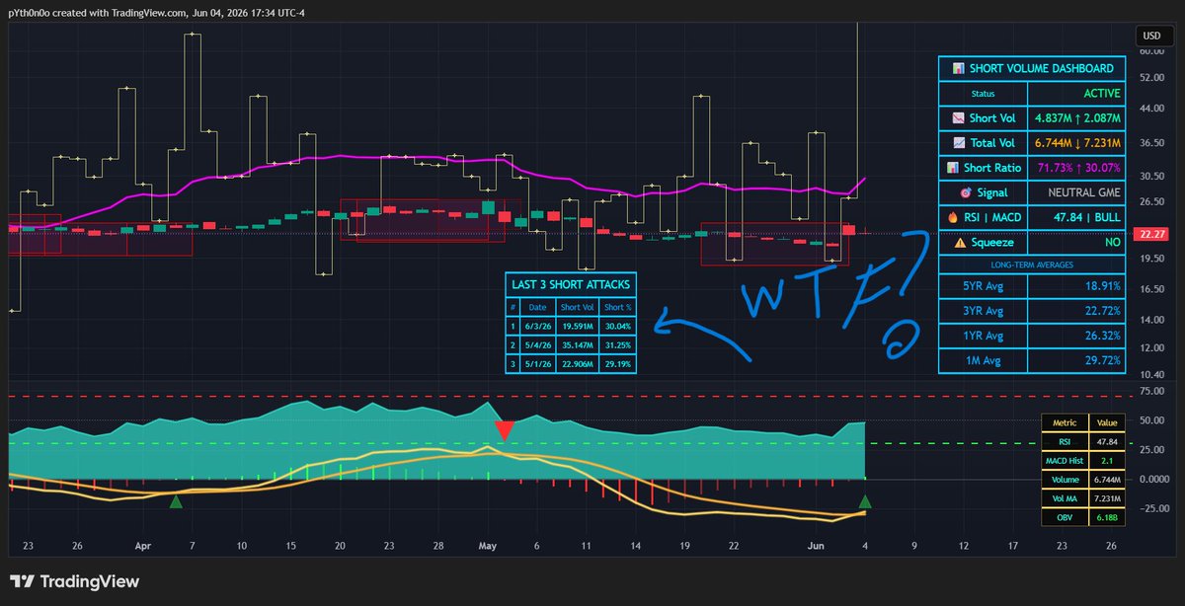Click the Short % column header
This screenshot has height=606, width=1185.
click(618, 306)
